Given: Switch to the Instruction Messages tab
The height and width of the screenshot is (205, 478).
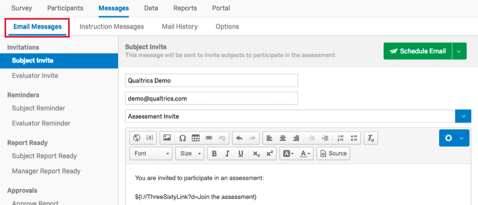Looking at the screenshot, I should coord(111,26).
